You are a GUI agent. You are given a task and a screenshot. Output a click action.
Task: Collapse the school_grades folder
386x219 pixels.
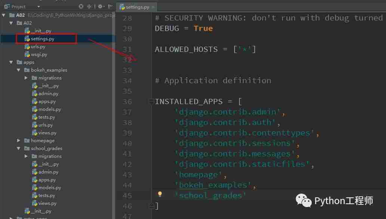coord(19,148)
